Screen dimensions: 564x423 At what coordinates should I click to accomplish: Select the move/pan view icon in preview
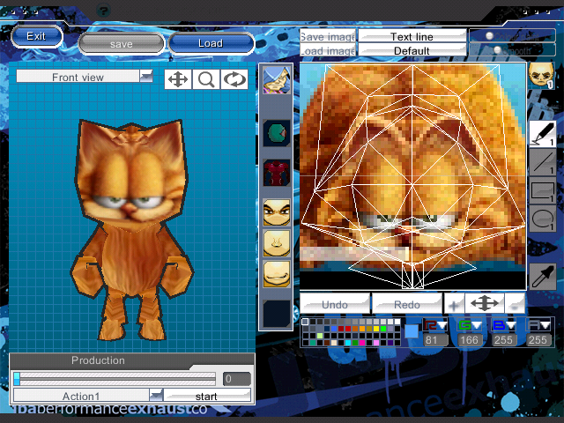178,79
